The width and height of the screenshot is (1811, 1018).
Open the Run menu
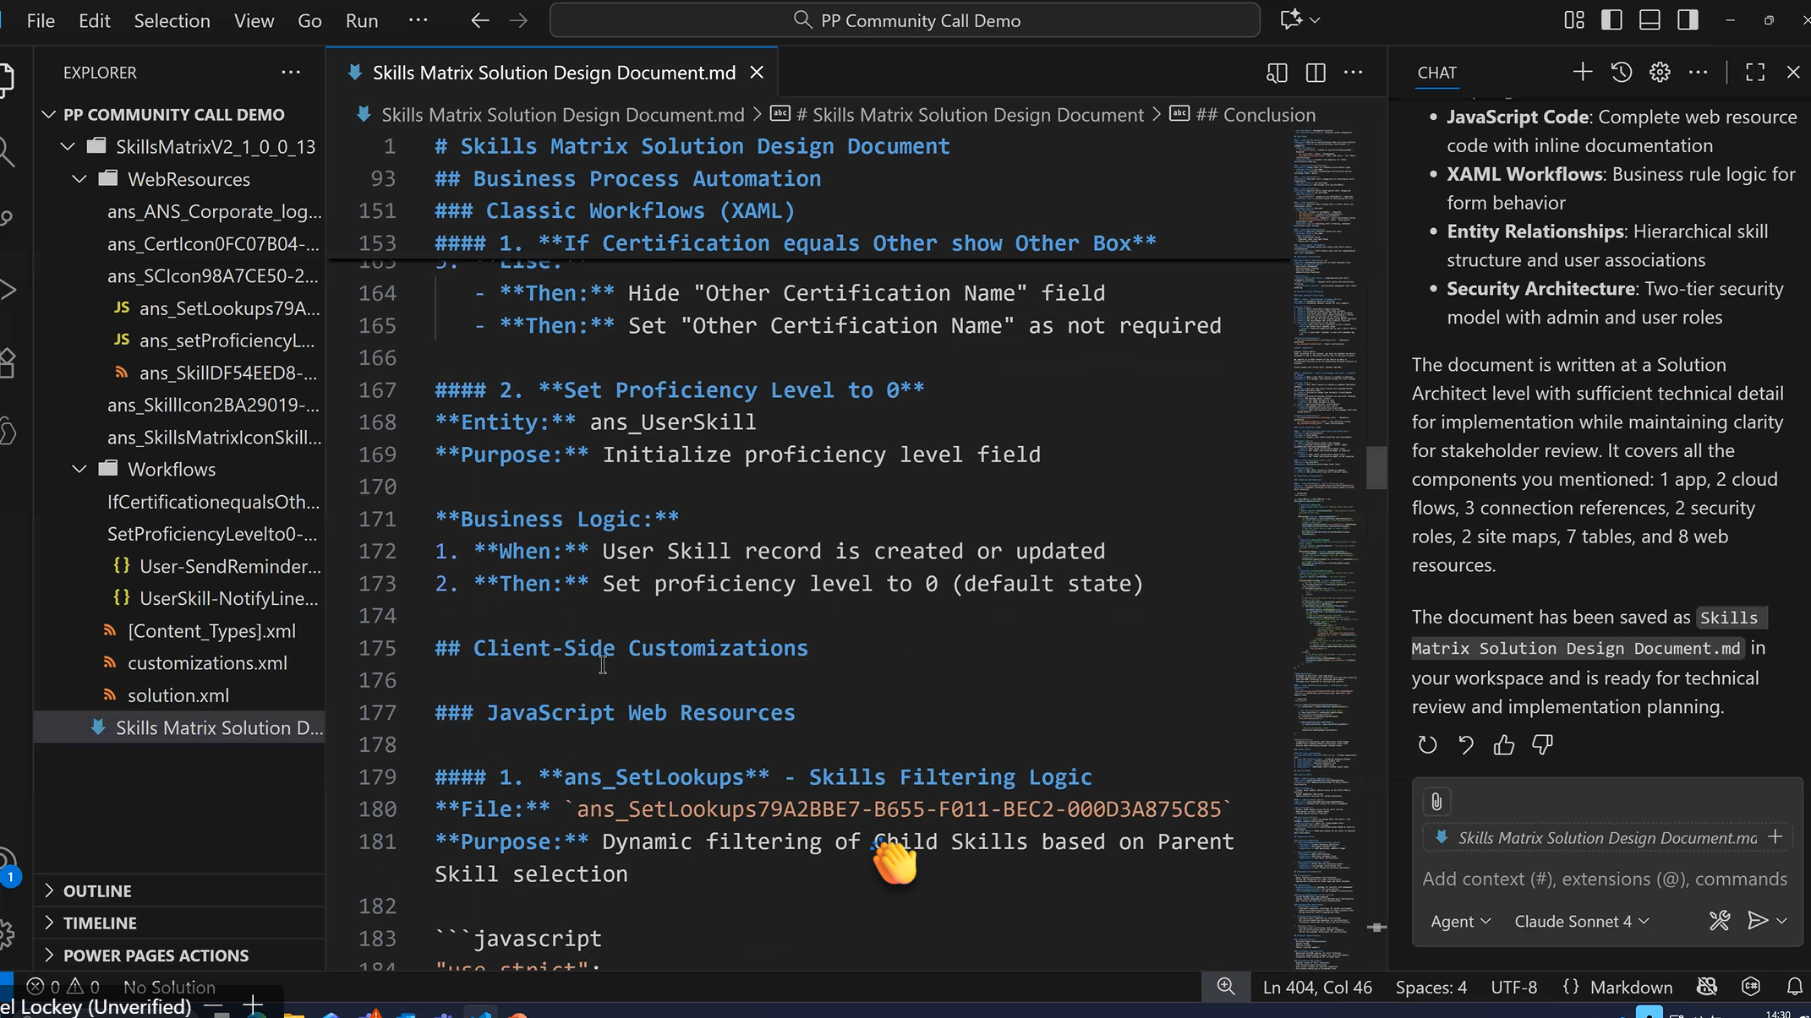(361, 20)
